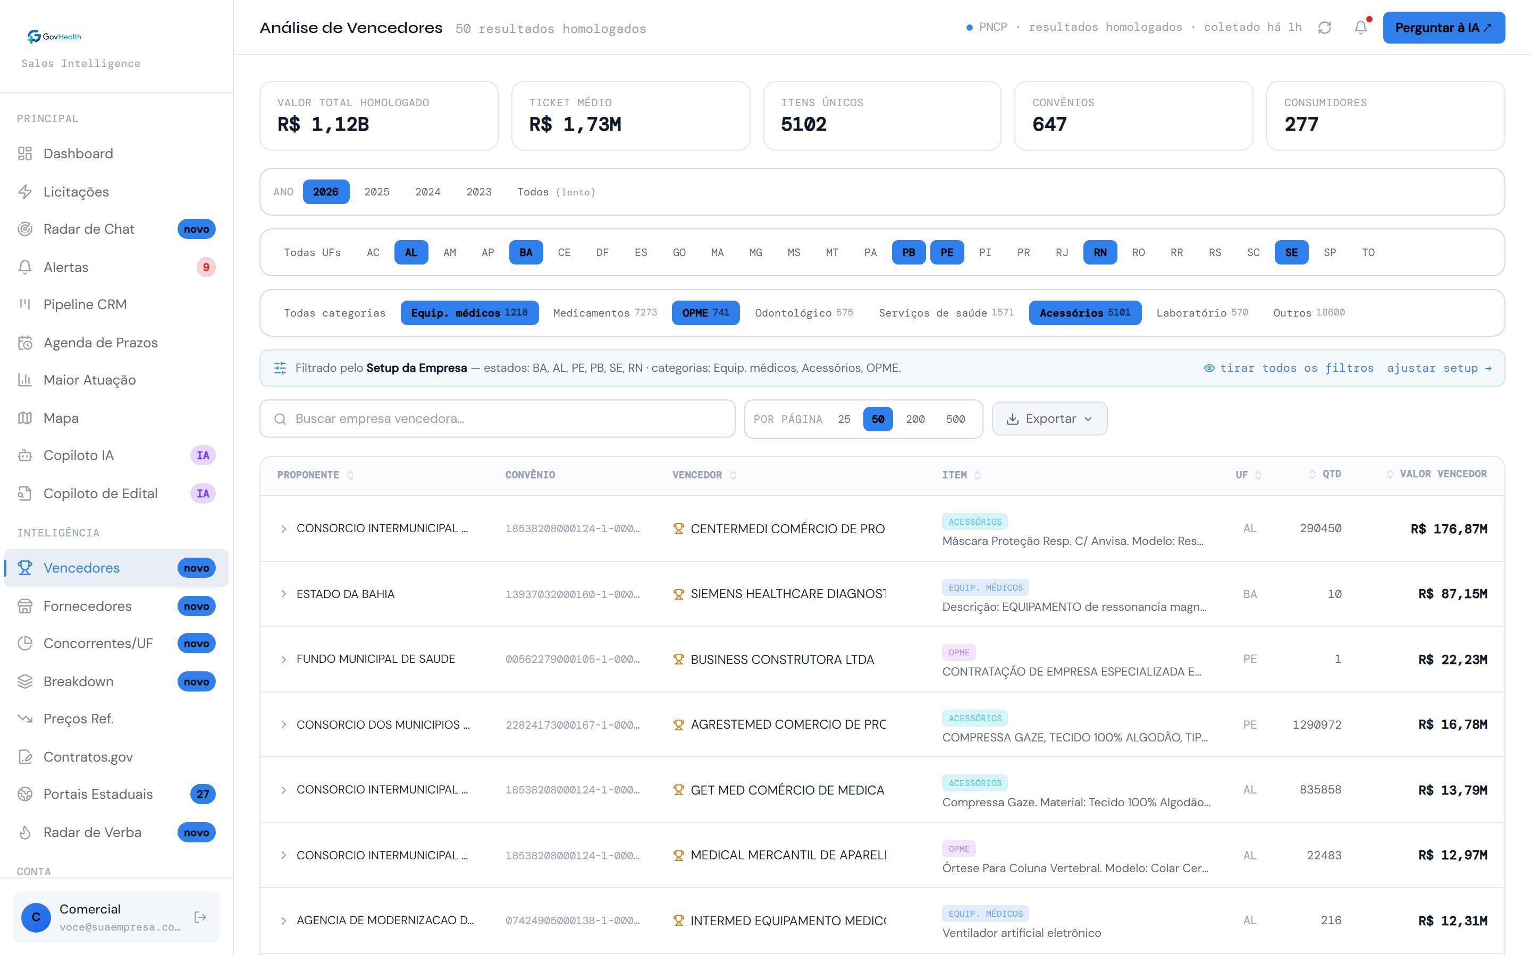The width and height of the screenshot is (1531, 956).
Task: Open Licitações in the sidebar
Action: coord(116,192)
